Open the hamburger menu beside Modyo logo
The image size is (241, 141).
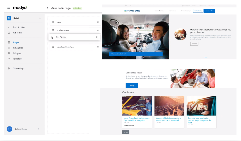(8, 8)
